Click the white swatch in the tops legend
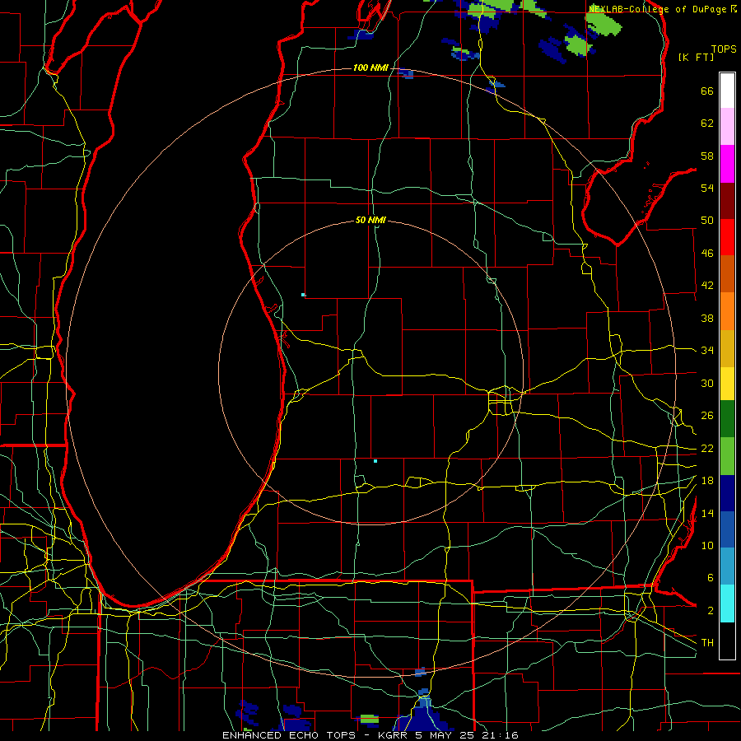This screenshot has height=741, width=741. [x=727, y=91]
